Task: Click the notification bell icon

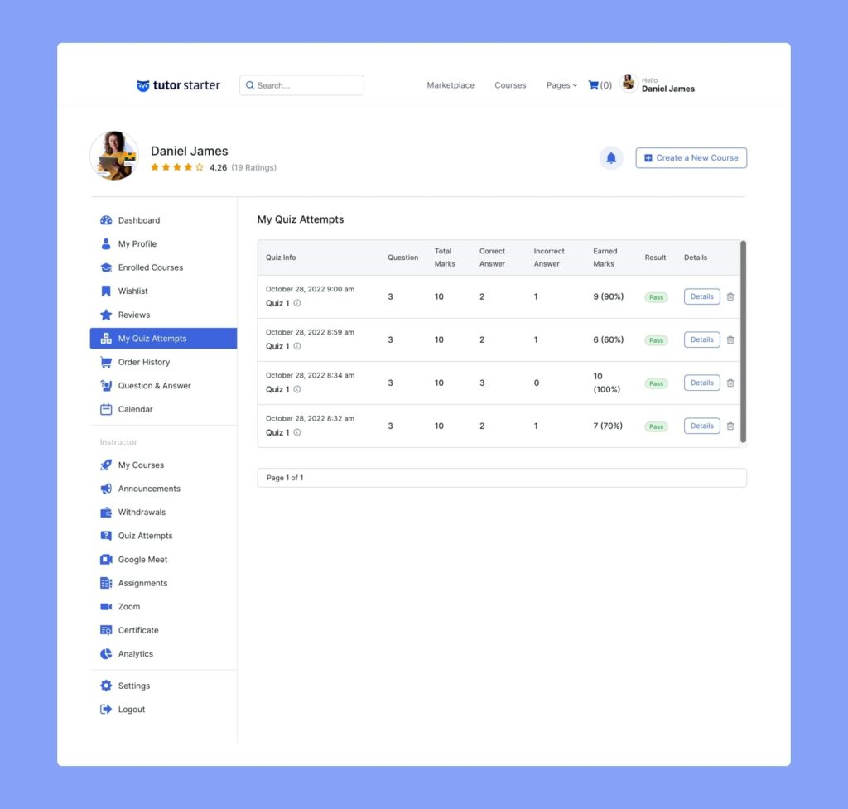Action: (x=610, y=157)
